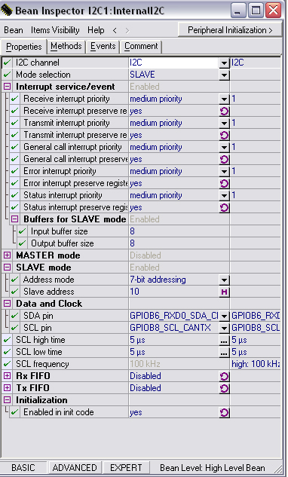Toggle Receive interrupt preserve registers cycle icon
This screenshot has height=477, width=288.
(x=224, y=111)
